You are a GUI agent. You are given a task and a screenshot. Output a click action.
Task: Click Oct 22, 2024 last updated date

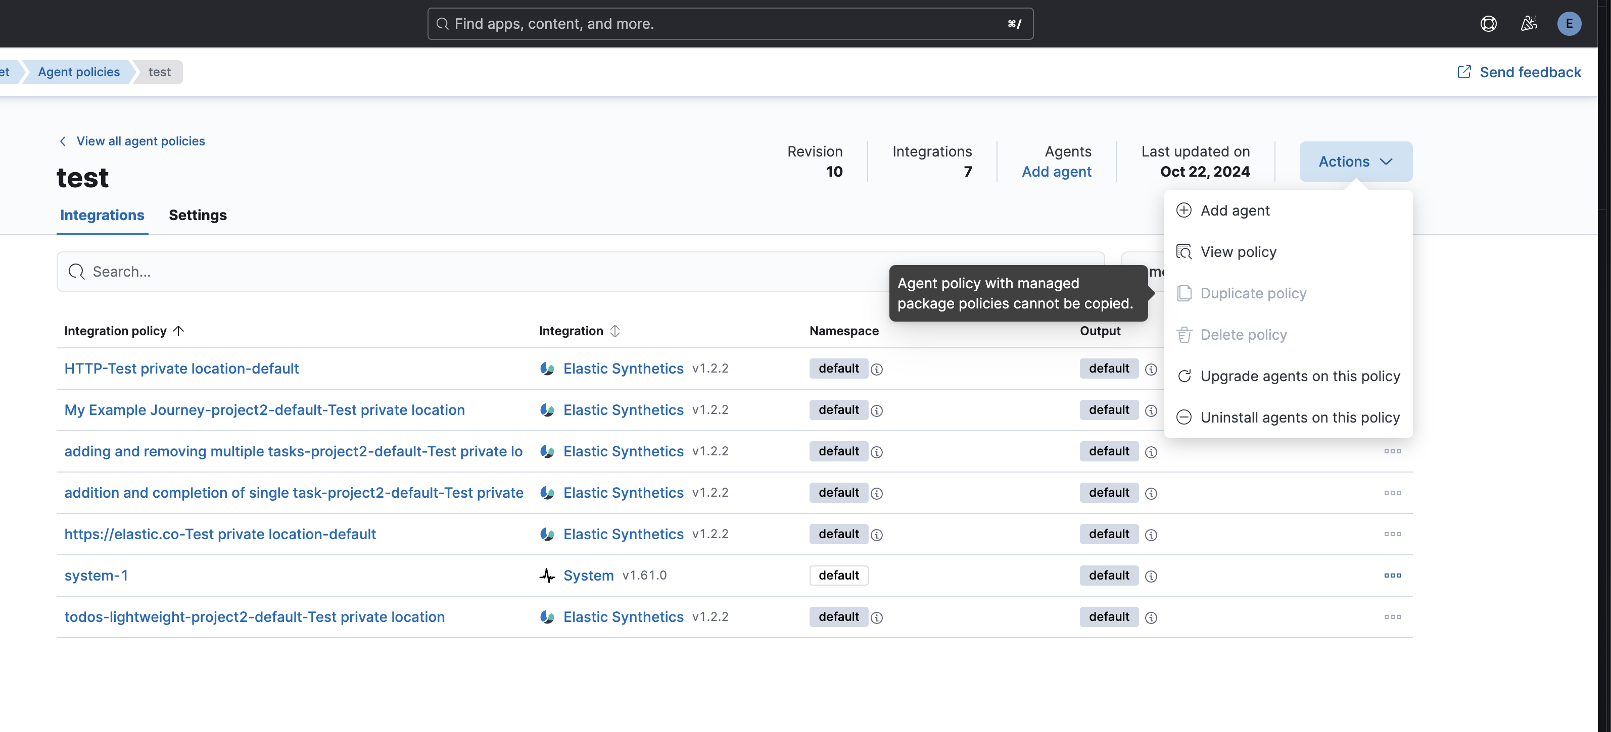(1205, 172)
